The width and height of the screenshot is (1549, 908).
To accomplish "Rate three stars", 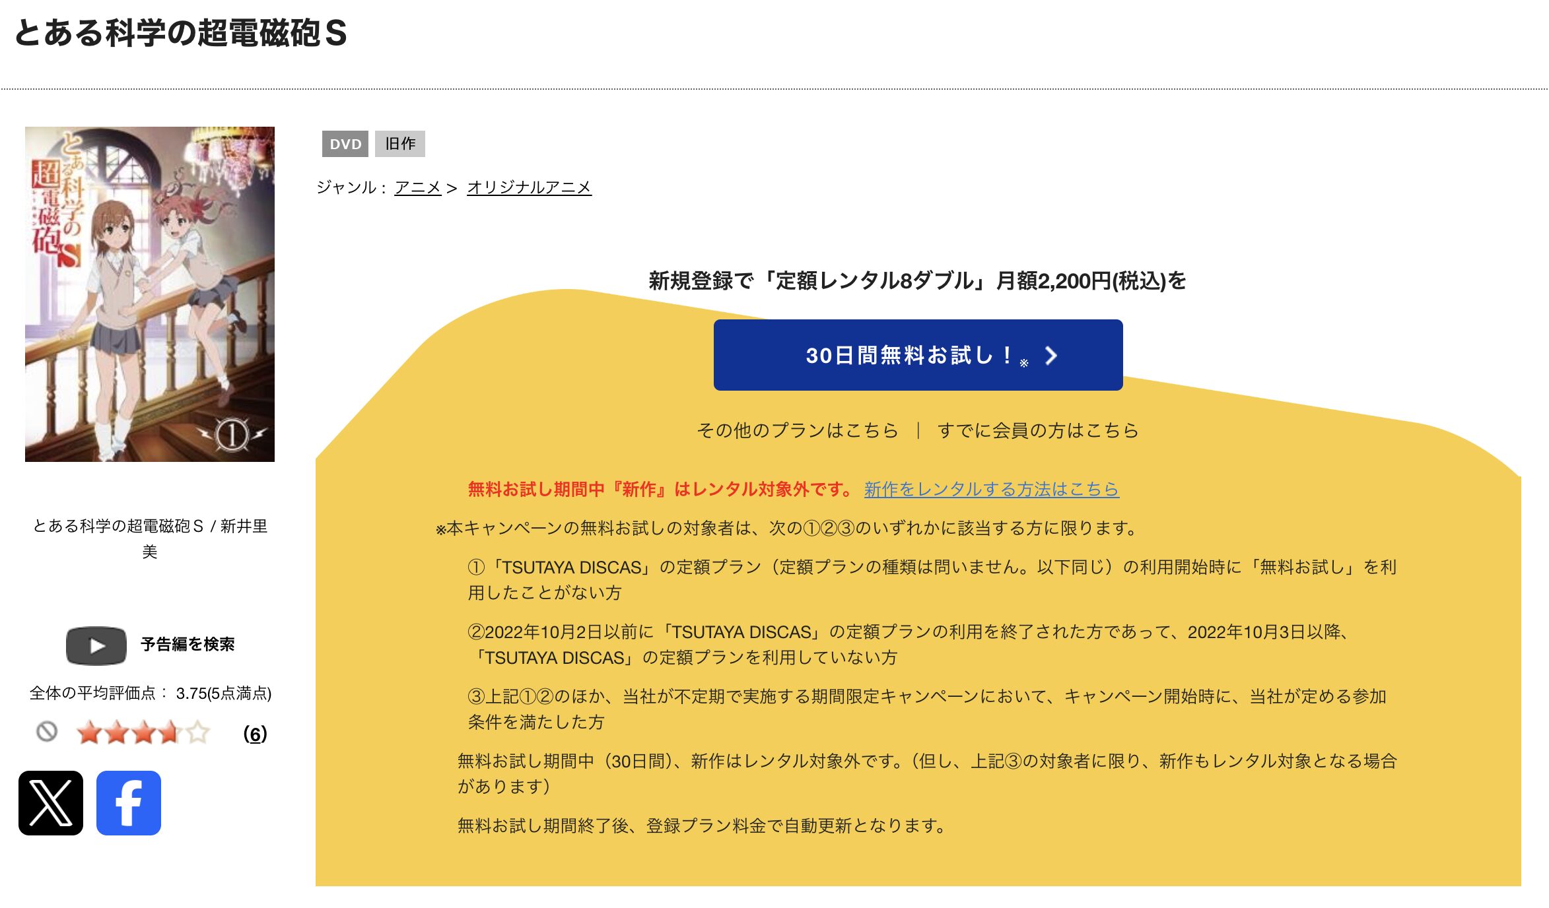I will [143, 732].
